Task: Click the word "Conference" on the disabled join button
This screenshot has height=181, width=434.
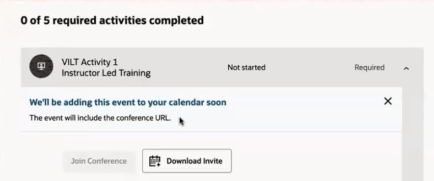Action: tap(108, 161)
